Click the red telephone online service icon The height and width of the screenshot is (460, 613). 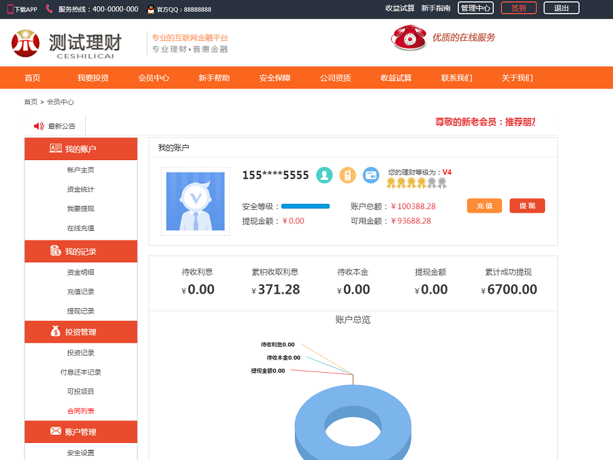point(408,38)
